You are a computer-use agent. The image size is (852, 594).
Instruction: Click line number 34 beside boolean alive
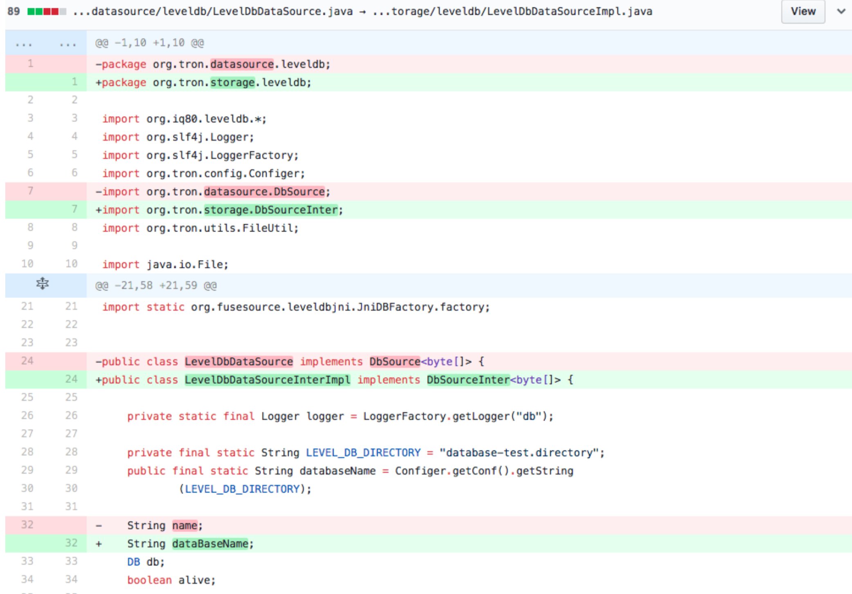(x=27, y=579)
